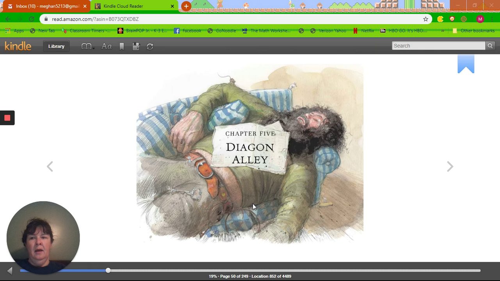
Task: Click the reading progress slider handle
Action: [108, 270]
